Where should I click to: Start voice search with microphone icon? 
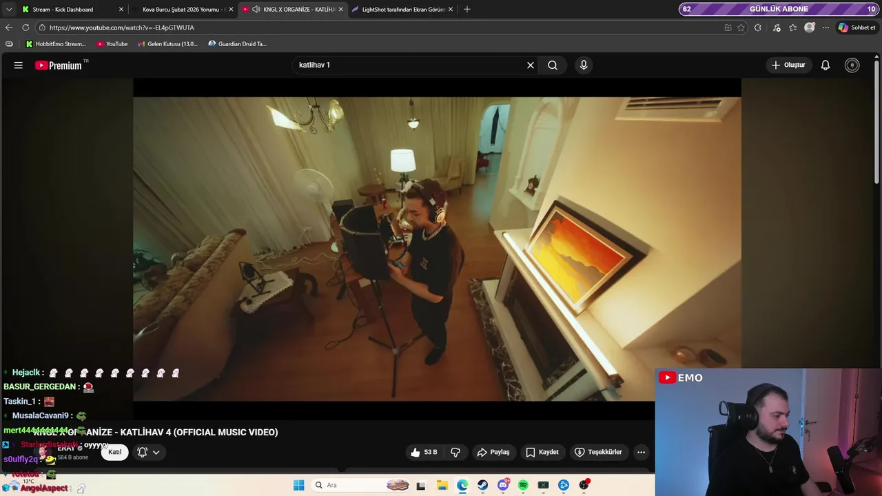(584, 65)
